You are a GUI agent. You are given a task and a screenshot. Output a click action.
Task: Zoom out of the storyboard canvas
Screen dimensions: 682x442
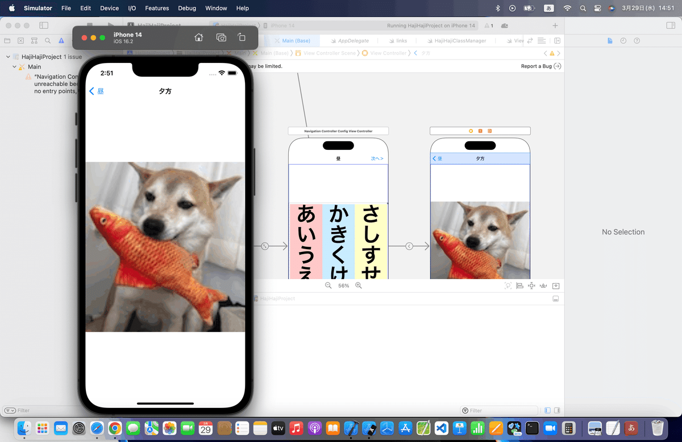tap(328, 285)
